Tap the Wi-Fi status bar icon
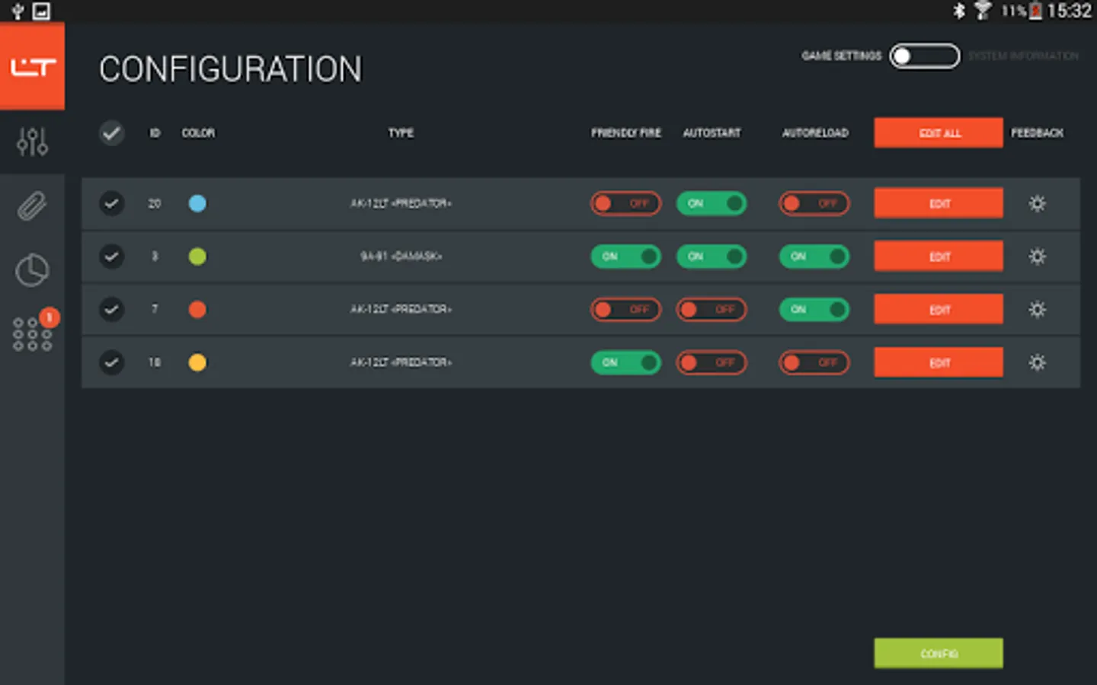Screen dimensions: 1097x685 tap(983, 11)
